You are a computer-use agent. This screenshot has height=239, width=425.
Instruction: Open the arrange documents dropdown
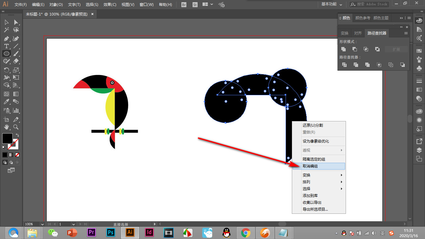coord(208,4)
